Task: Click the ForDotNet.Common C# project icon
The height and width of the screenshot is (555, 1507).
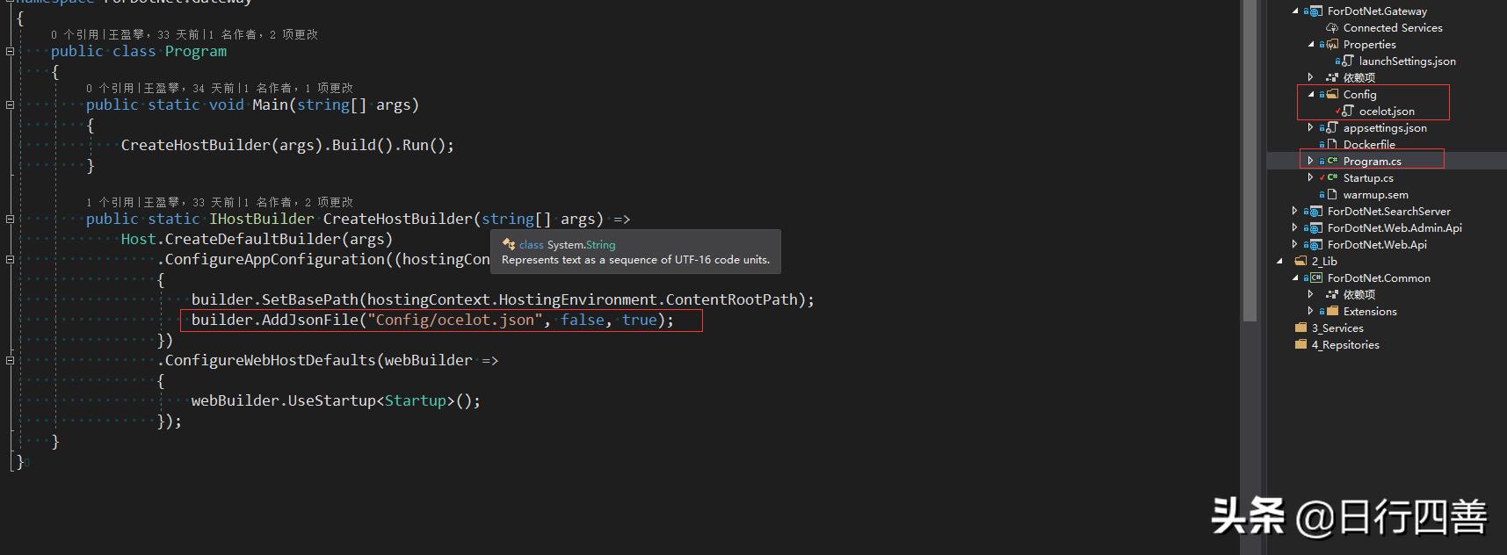Action: [x=1315, y=278]
